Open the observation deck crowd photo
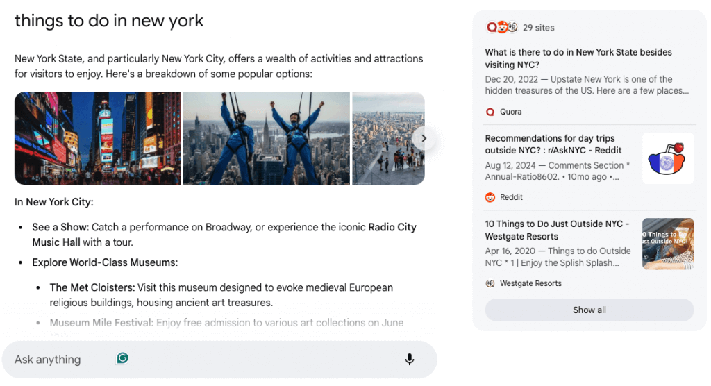Image resolution: width=711 pixels, height=386 pixels. pos(389,138)
